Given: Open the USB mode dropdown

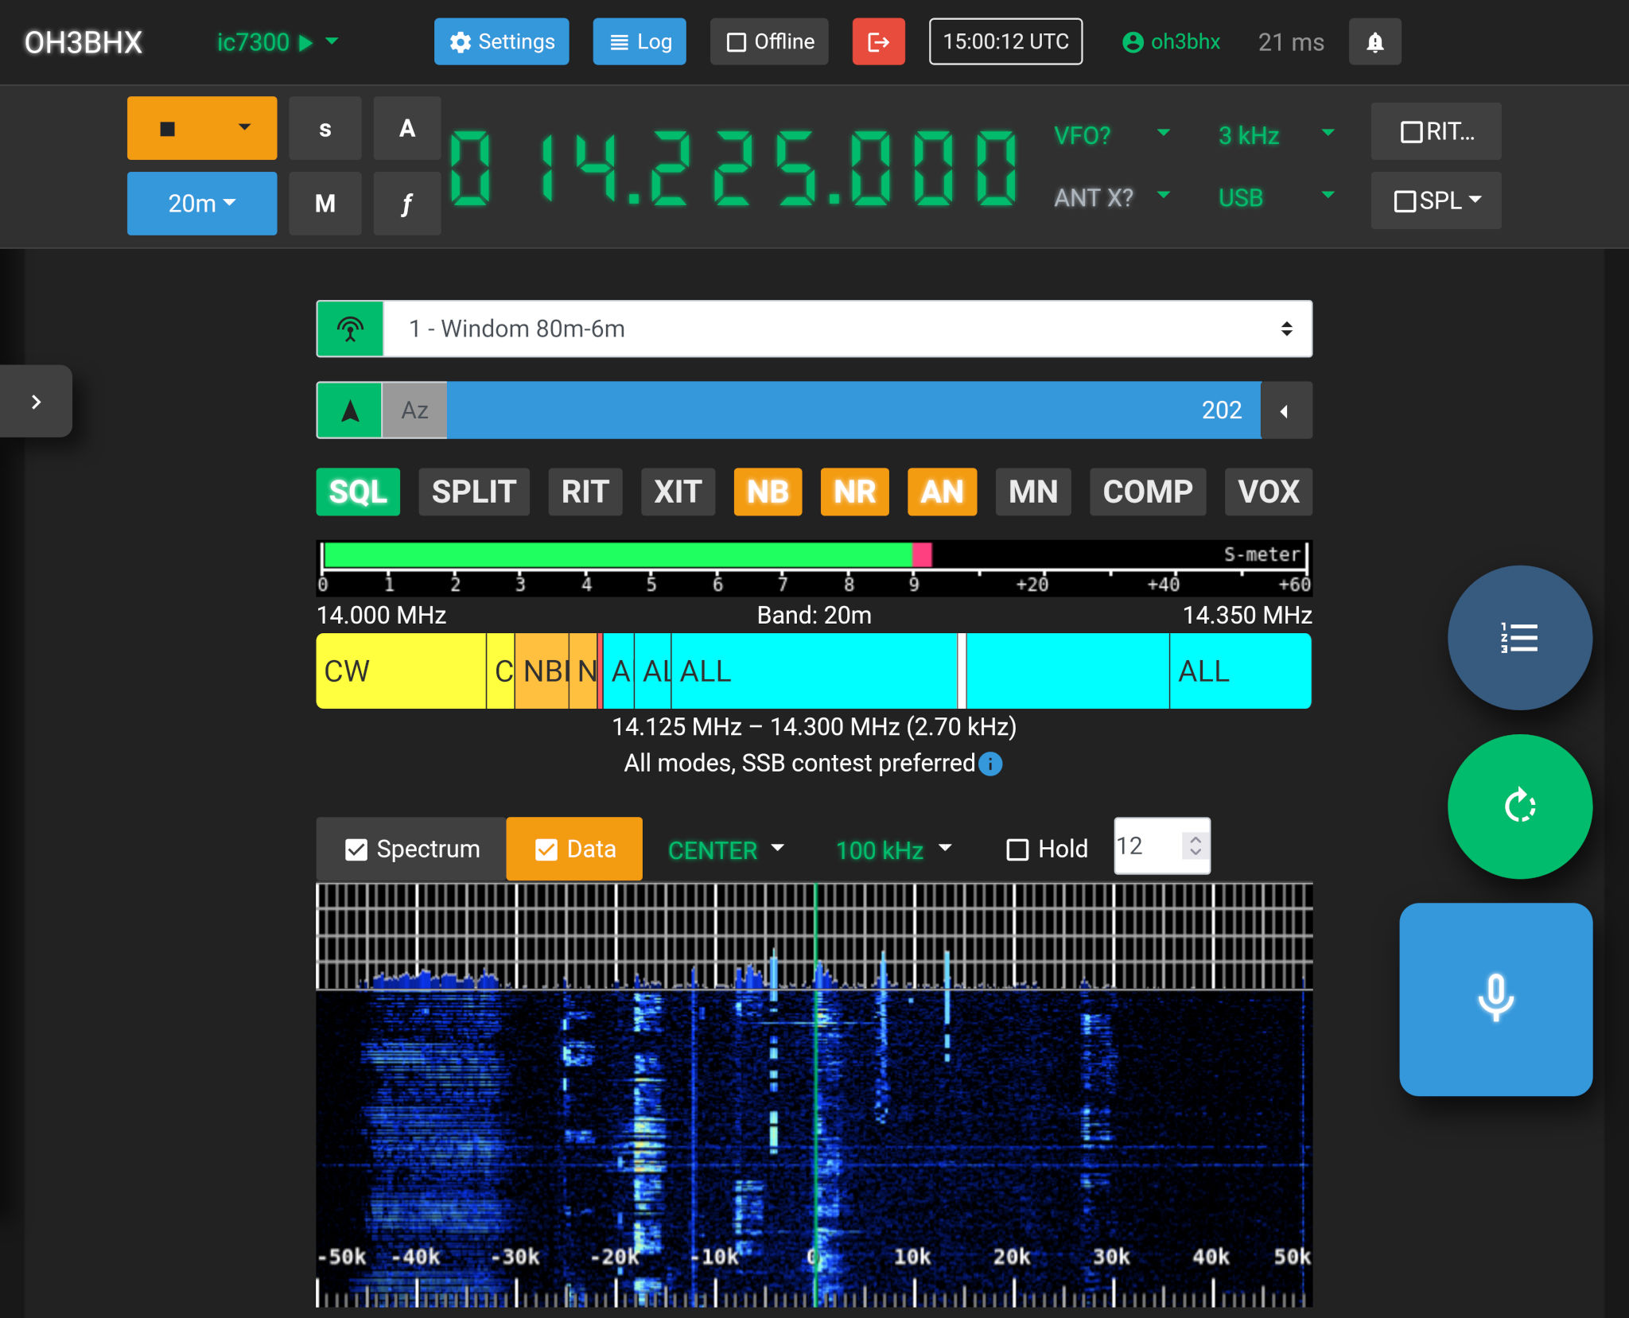Looking at the screenshot, I should coord(1273,197).
